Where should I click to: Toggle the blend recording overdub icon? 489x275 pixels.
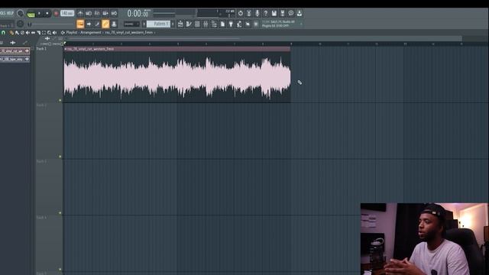point(105,13)
